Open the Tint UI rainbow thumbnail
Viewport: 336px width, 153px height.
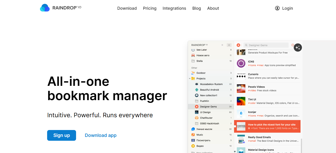(241, 101)
